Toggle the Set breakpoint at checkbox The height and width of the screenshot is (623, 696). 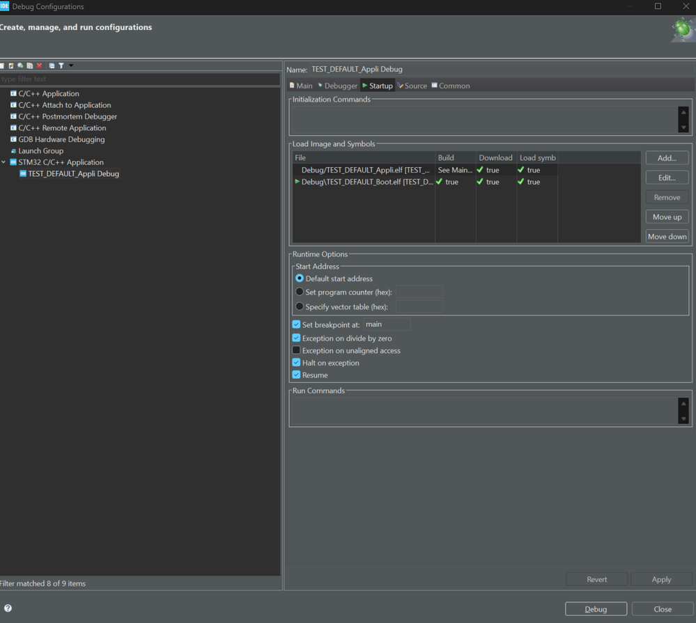tap(297, 324)
